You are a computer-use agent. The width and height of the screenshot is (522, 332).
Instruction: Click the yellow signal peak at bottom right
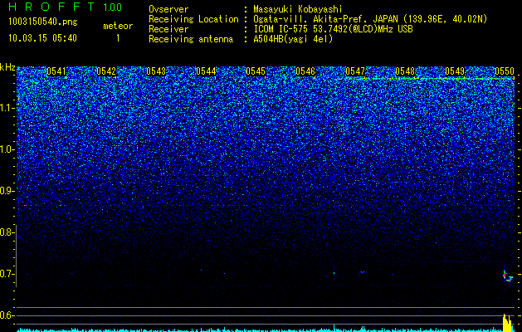507,323
